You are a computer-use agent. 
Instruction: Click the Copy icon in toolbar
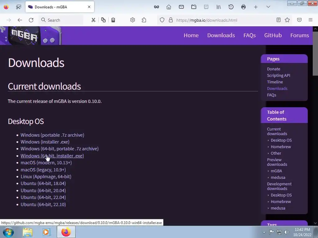103,20
